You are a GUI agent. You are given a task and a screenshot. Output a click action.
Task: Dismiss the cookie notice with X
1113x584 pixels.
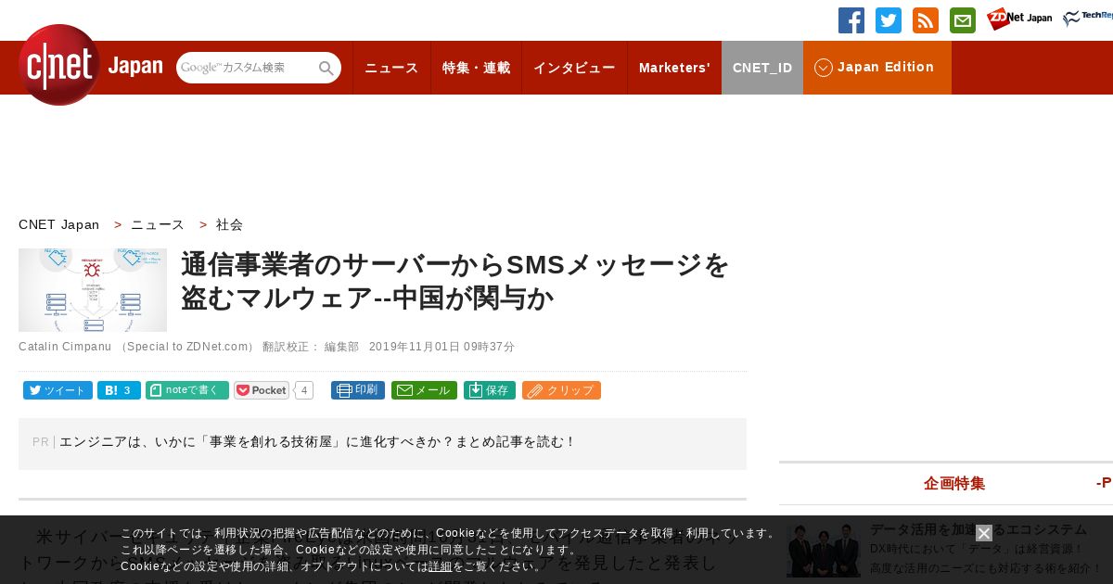point(984,533)
